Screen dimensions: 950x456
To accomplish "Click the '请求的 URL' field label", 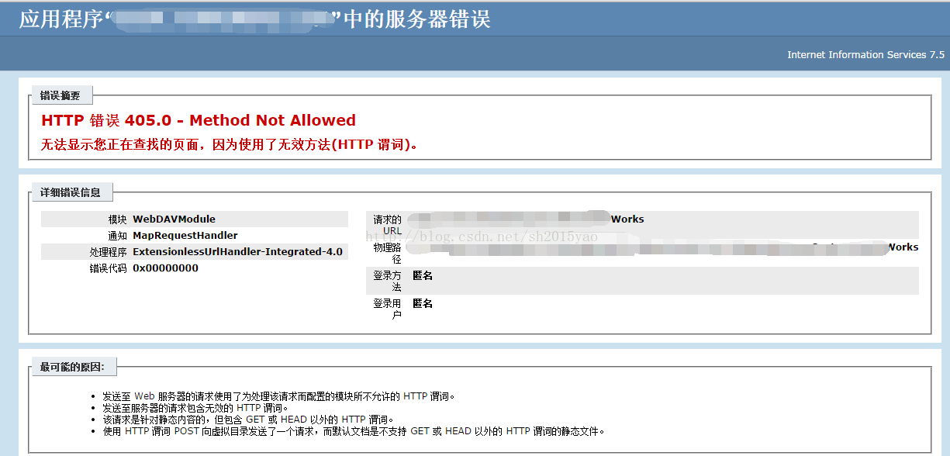I will click(x=387, y=225).
